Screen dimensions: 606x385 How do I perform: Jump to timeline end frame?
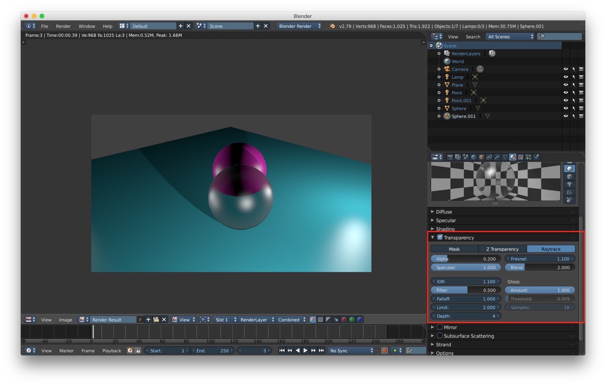321,351
